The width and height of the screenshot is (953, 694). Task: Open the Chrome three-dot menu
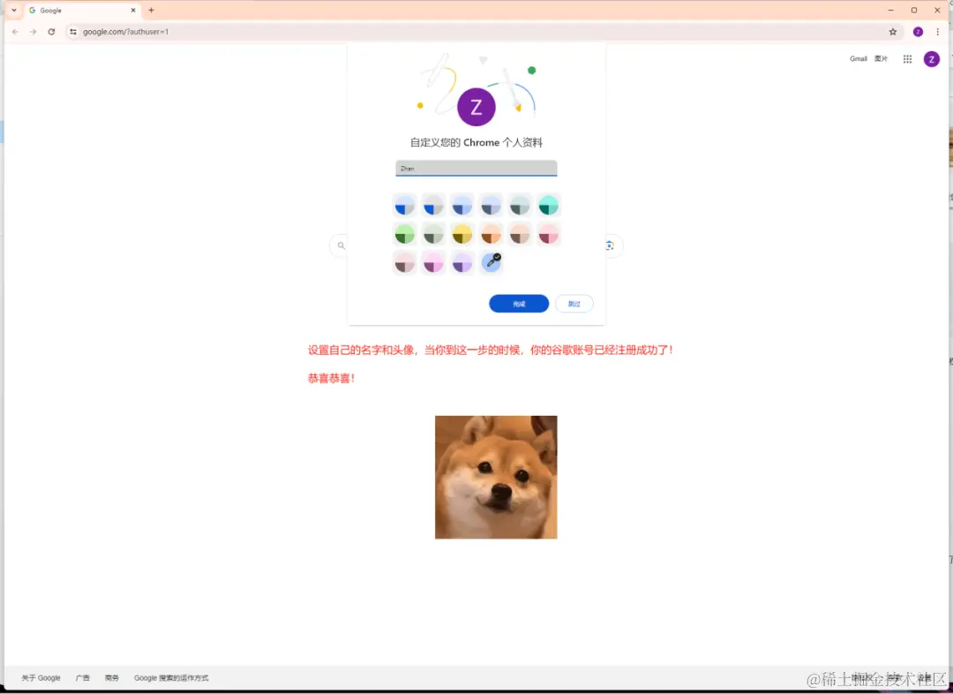click(937, 32)
